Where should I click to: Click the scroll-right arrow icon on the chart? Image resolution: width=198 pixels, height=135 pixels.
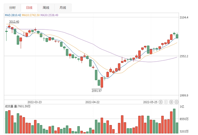point(166,102)
